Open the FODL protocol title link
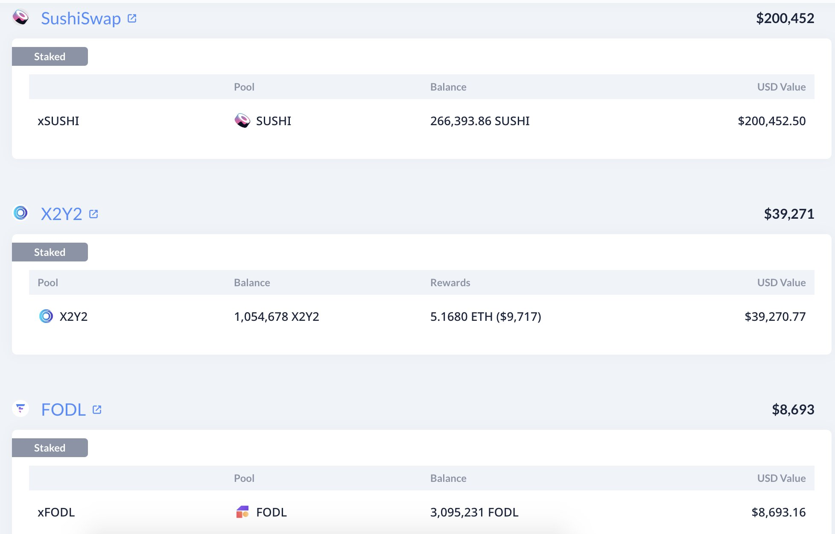Viewport: 835px width, 534px height. pos(63,410)
